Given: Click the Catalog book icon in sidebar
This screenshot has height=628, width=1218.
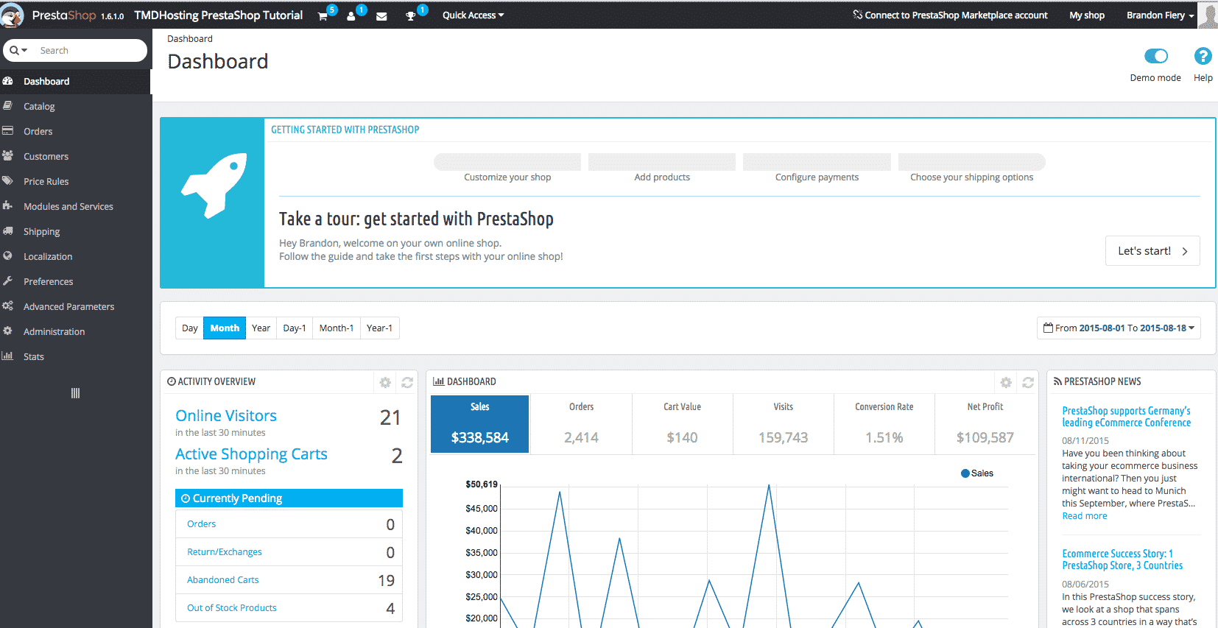Looking at the screenshot, I should click(x=7, y=106).
